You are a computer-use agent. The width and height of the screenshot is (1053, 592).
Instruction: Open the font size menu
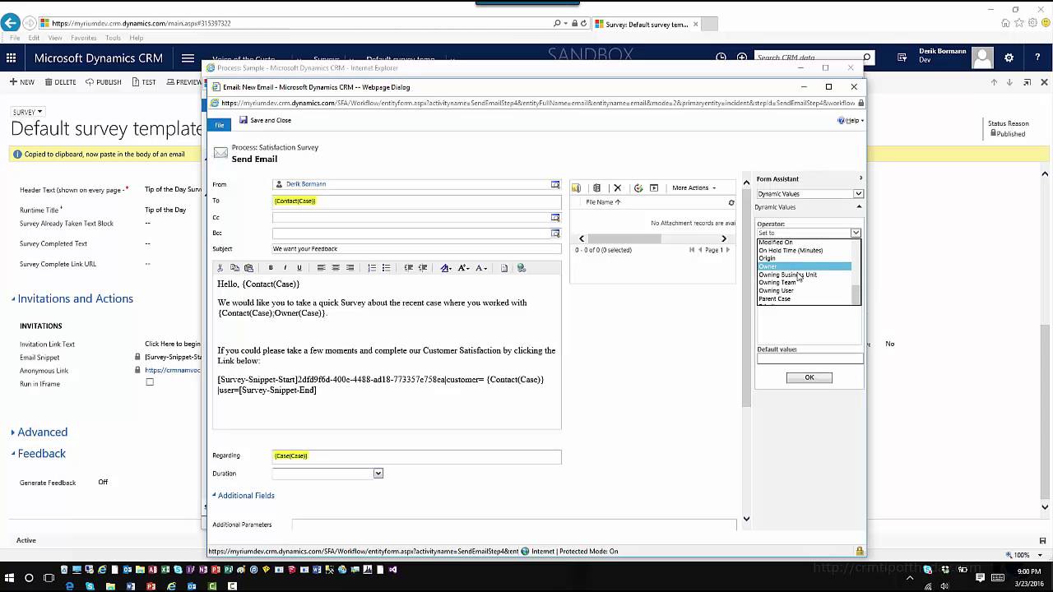point(464,268)
